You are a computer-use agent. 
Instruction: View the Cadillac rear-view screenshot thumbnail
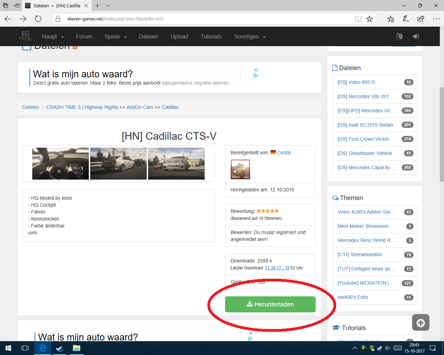pos(118,164)
